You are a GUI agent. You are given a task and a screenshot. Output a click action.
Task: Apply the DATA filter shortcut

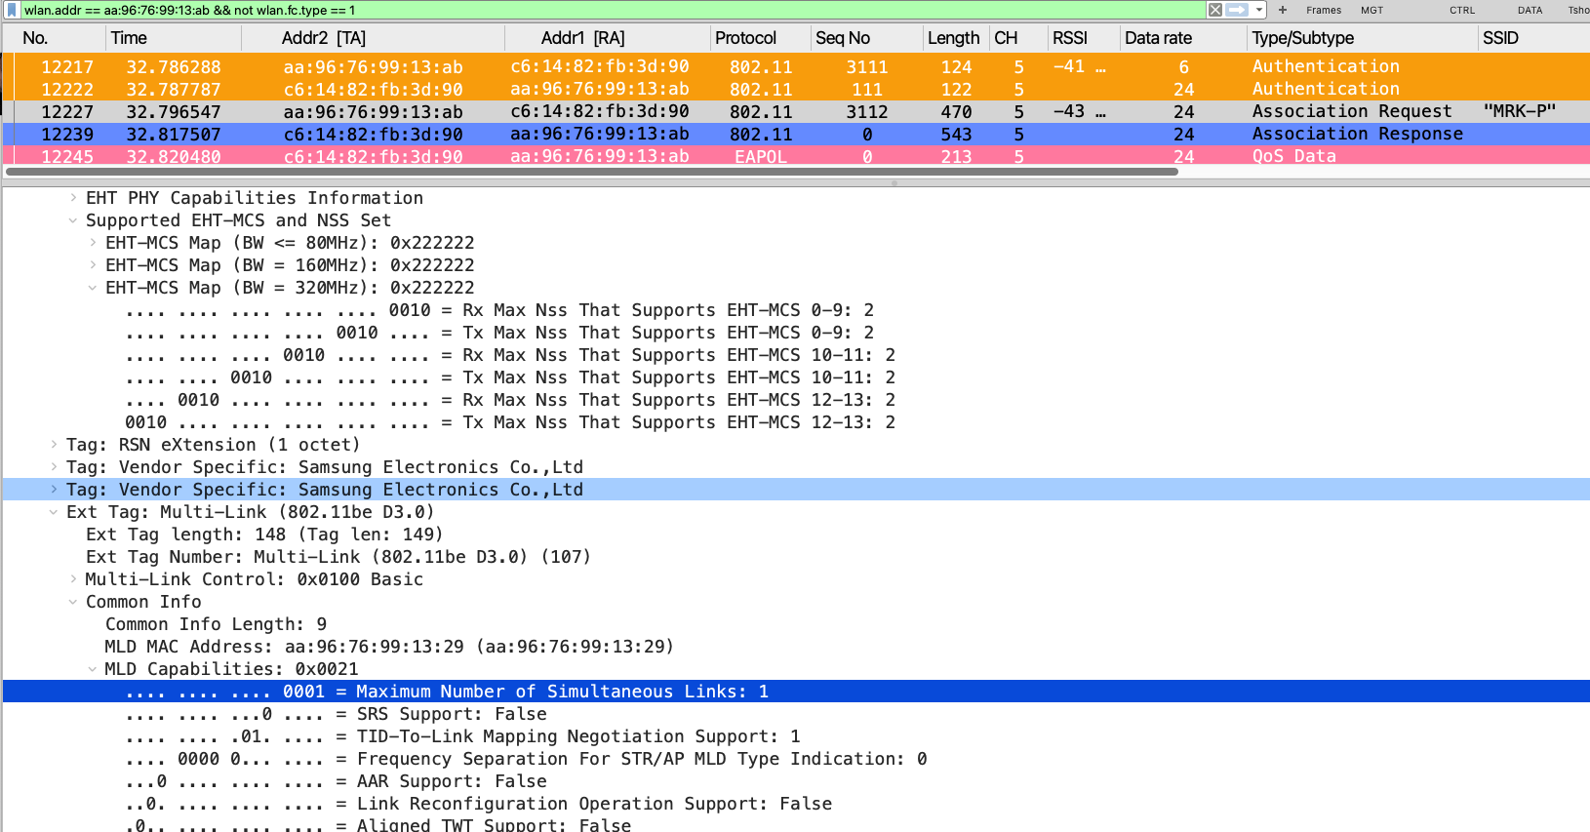point(1530,10)
